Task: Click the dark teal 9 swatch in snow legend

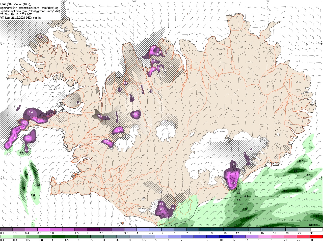Action: 217,229
